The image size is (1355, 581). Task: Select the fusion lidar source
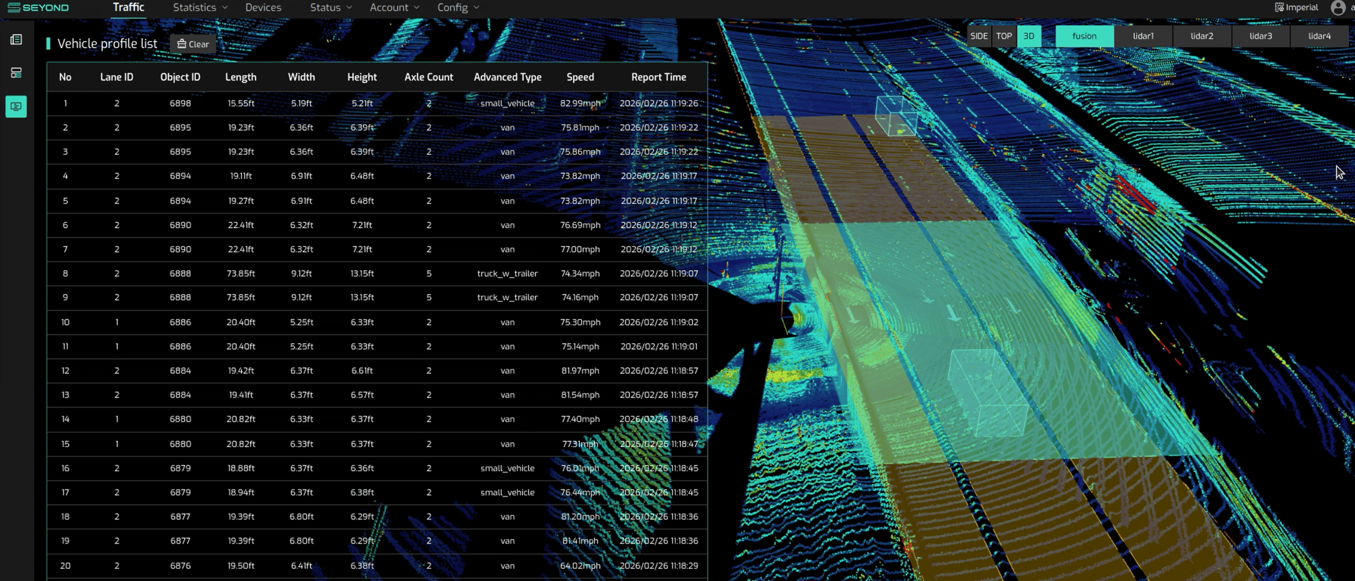click(x=1085, y=36)
